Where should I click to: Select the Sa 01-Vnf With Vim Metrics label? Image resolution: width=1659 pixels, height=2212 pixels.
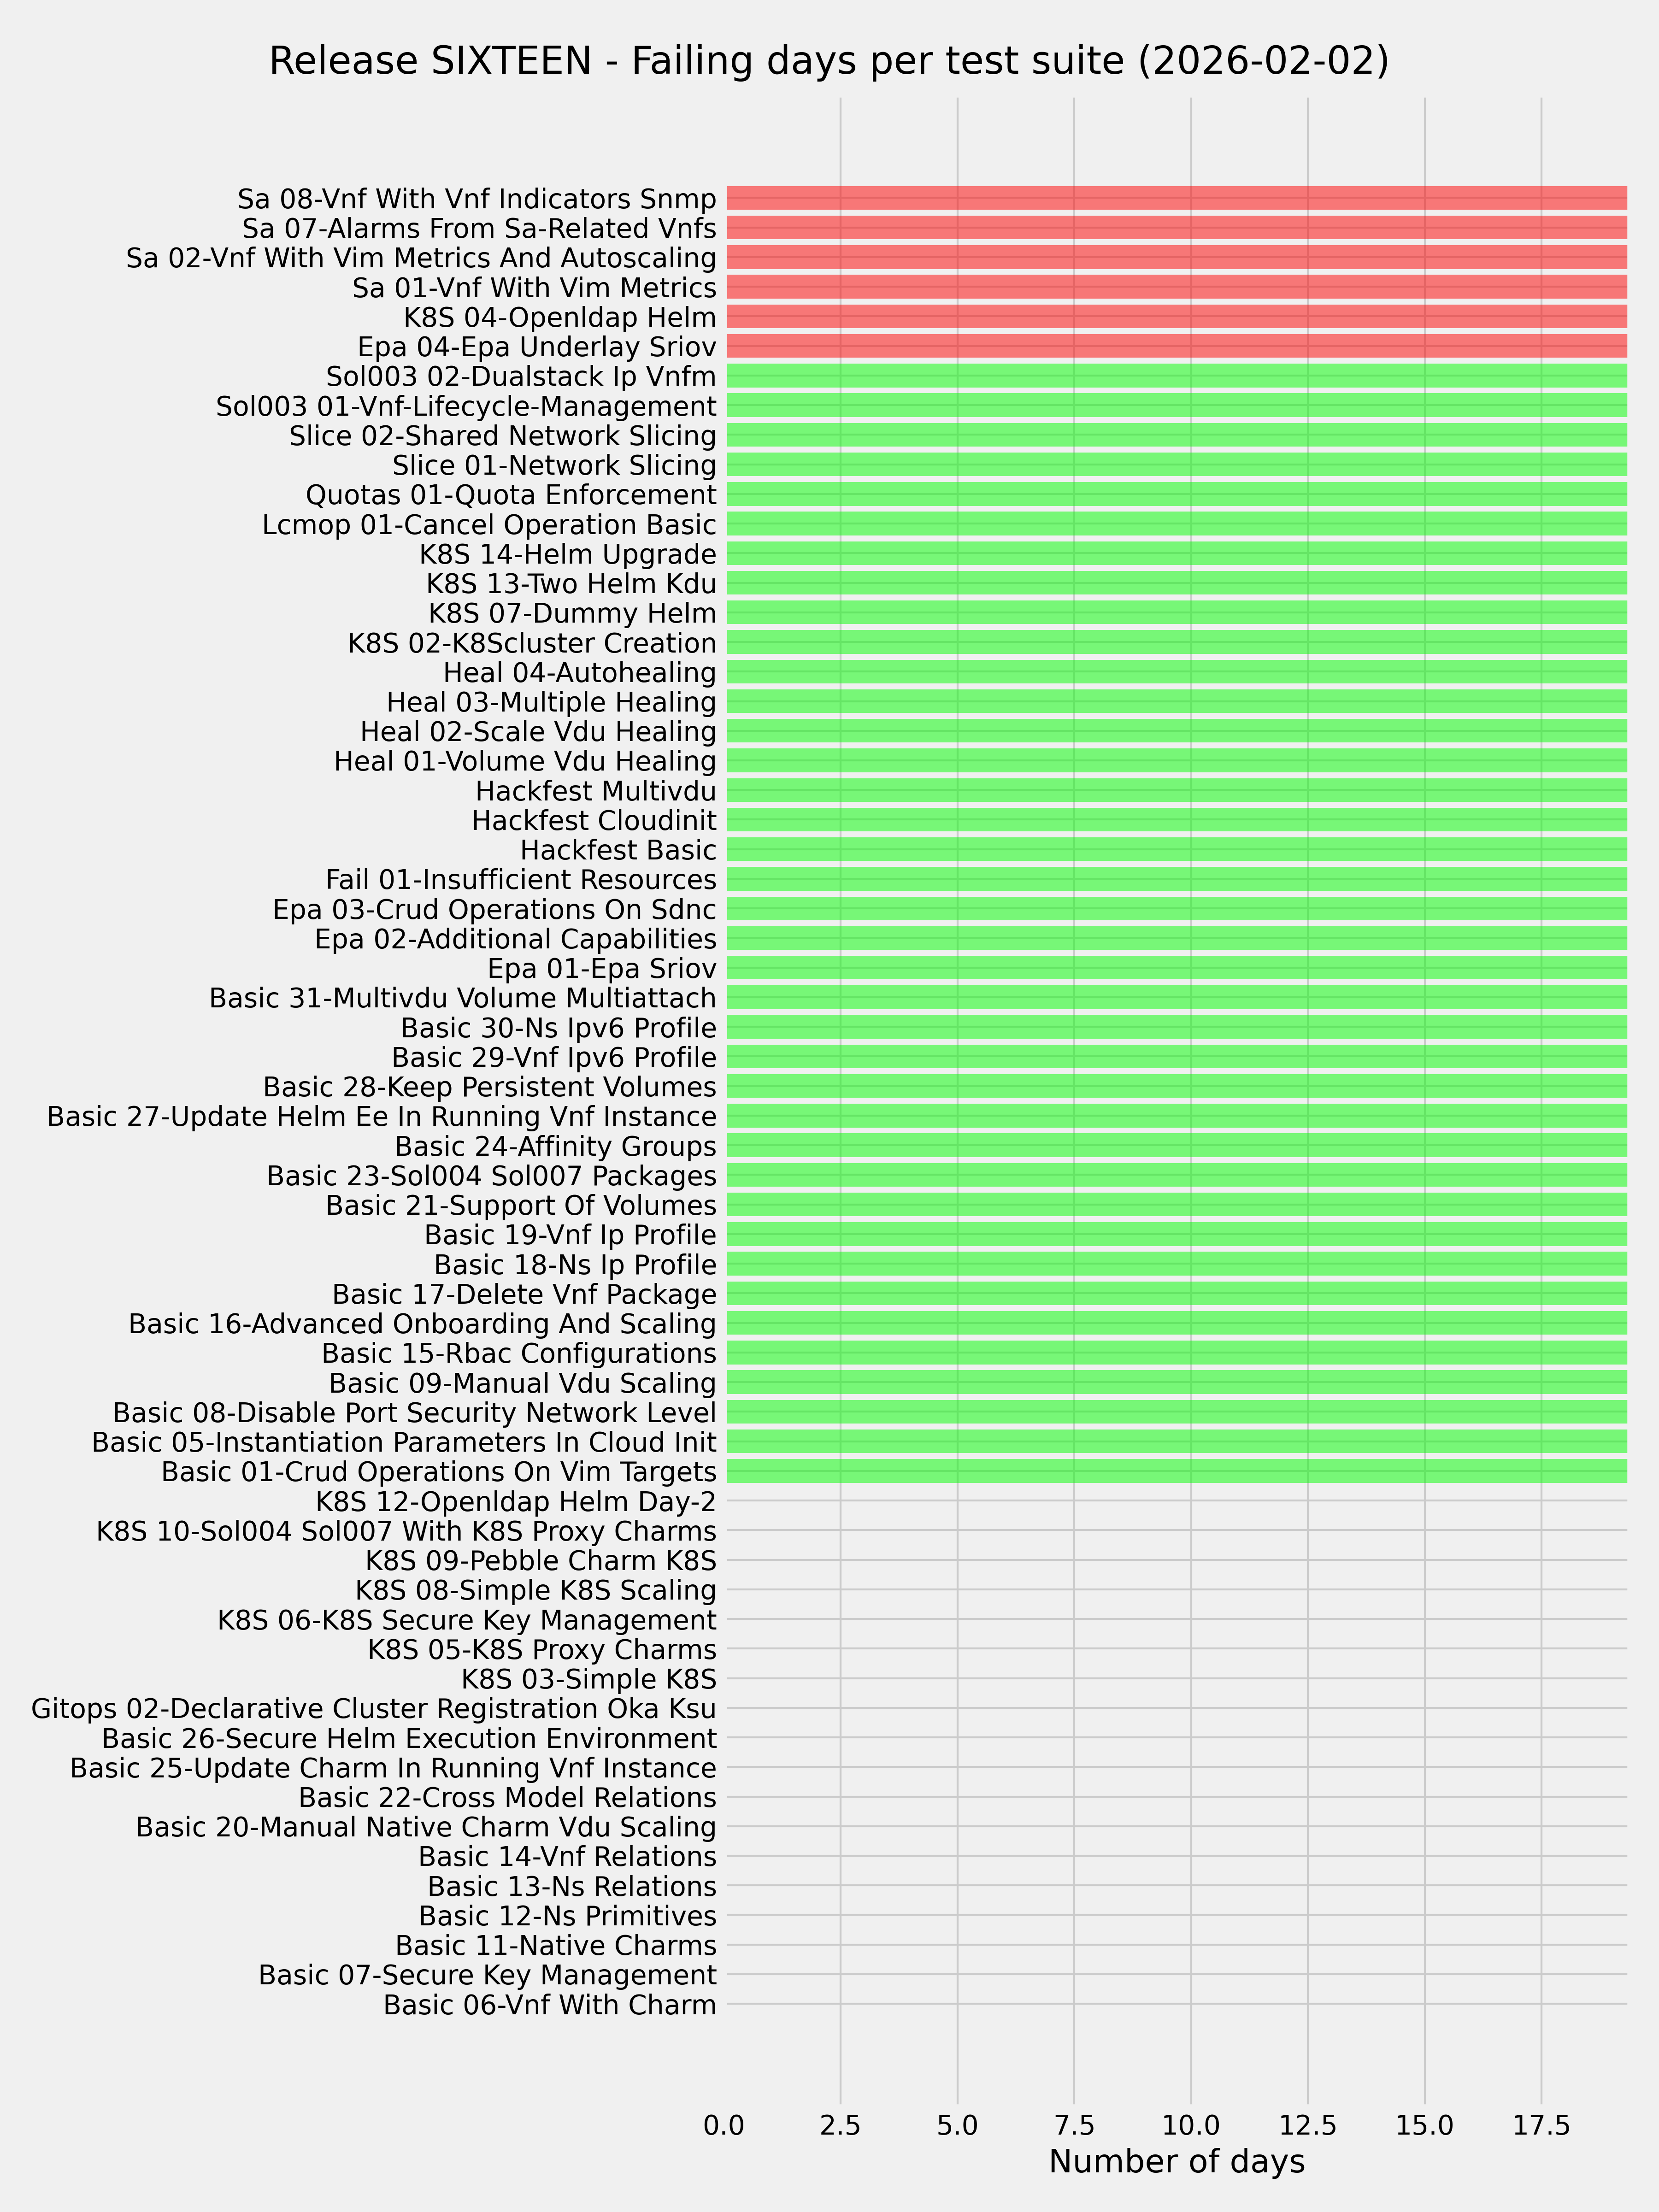(534, 288)
